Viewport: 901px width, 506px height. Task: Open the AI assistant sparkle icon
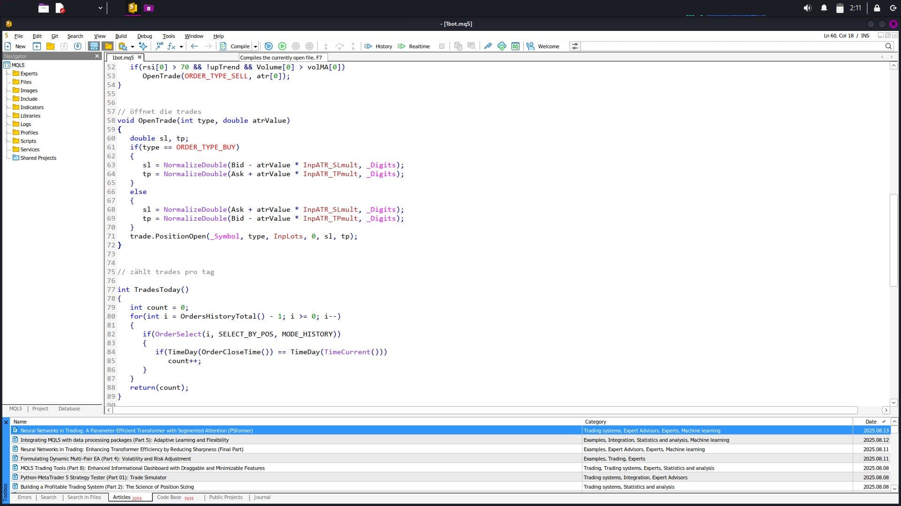click(143, 46)
